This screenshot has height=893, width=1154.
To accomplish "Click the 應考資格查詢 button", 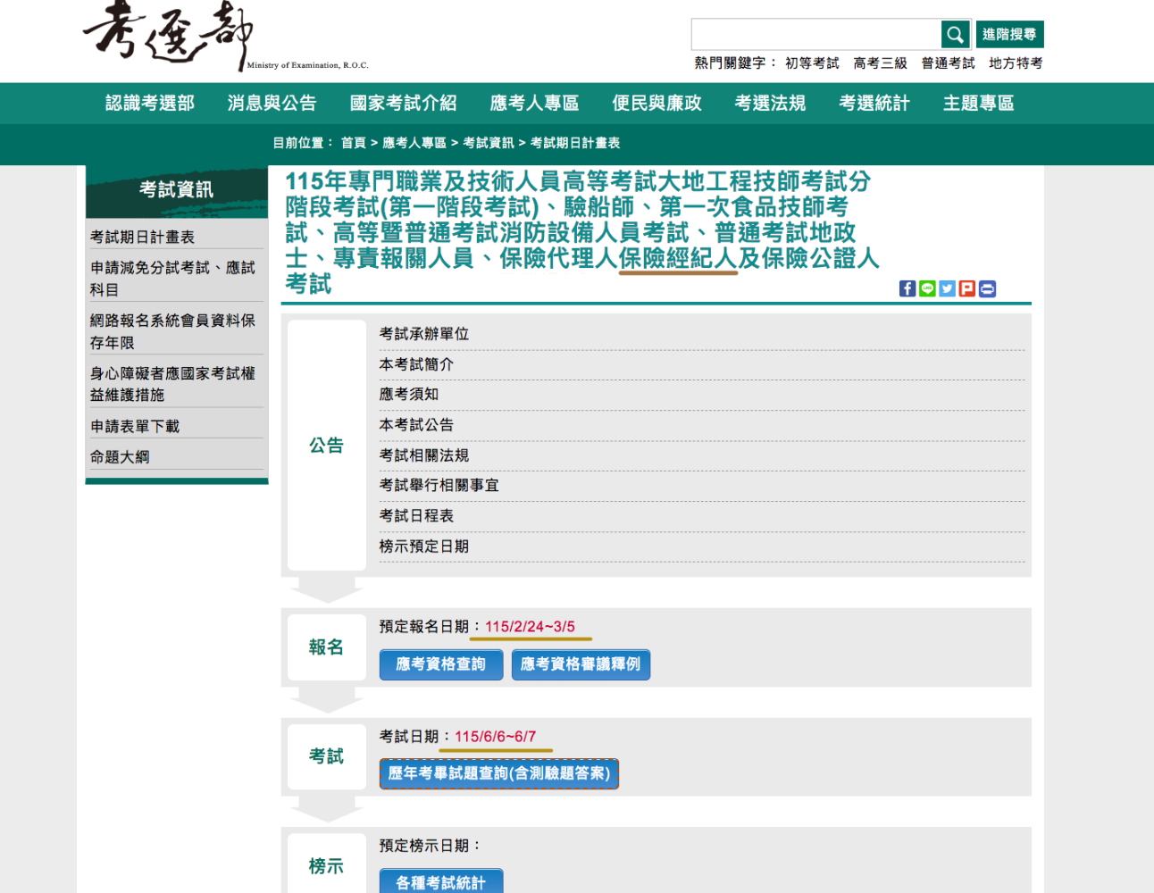I will coord(441,664).
